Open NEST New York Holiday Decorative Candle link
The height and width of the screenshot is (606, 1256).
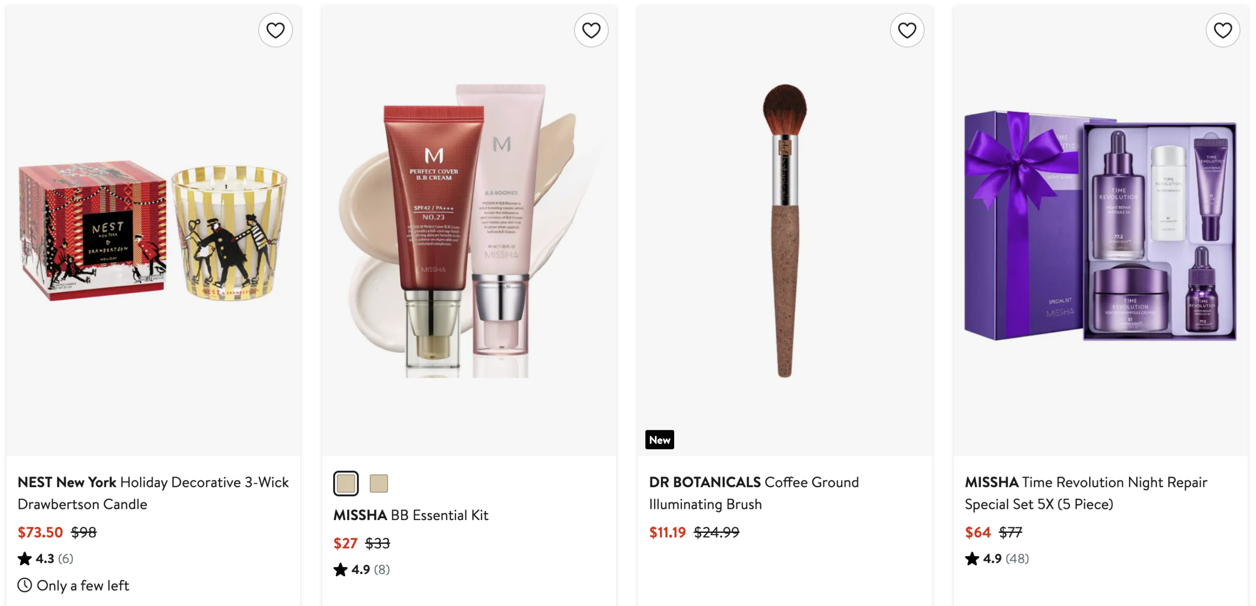pos(153,493)
